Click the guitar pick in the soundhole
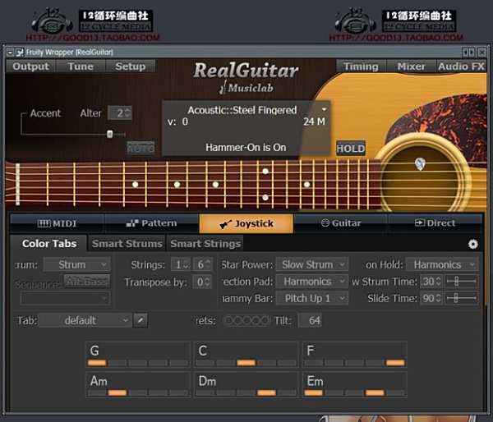 point(420,164)
